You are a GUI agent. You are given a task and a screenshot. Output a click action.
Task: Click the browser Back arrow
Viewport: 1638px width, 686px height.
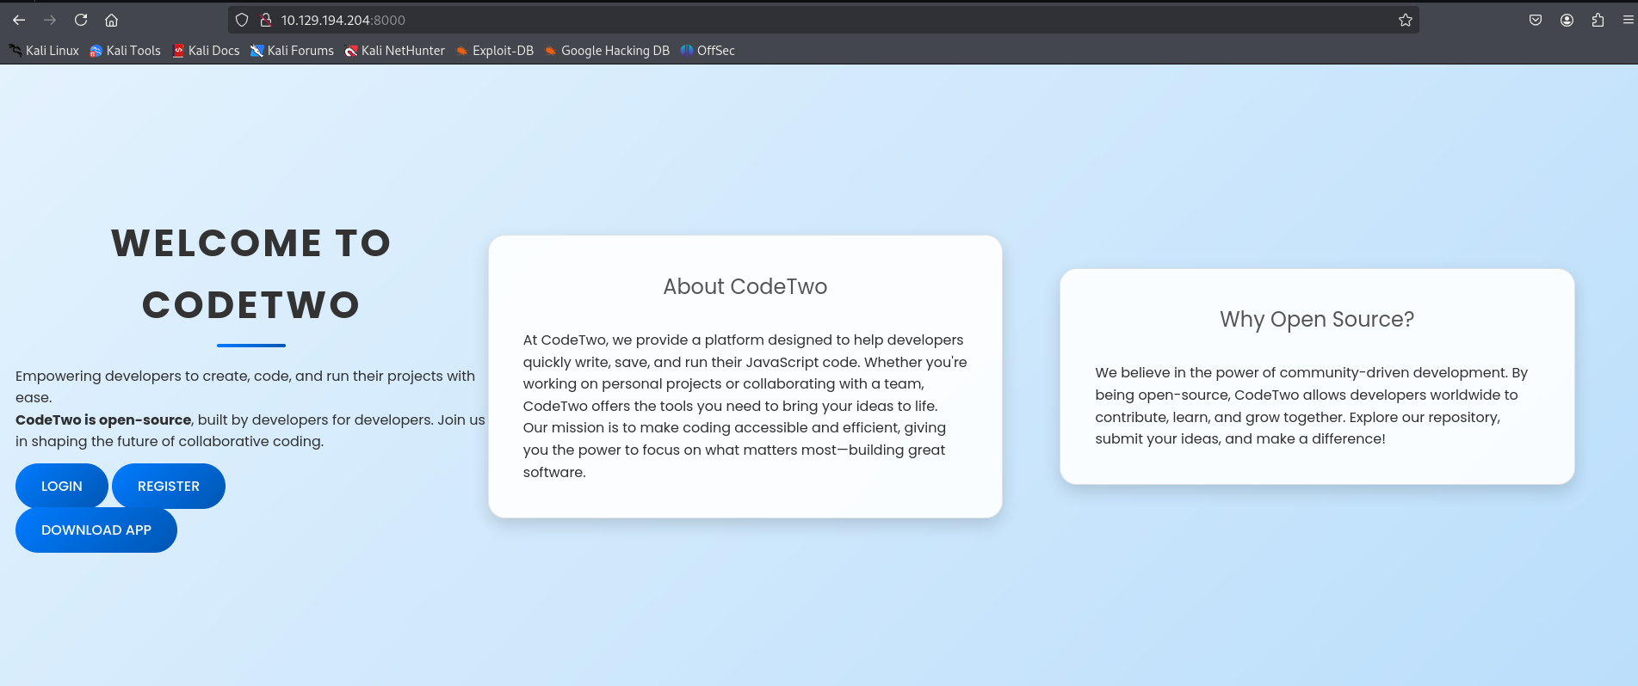[19, 20]
